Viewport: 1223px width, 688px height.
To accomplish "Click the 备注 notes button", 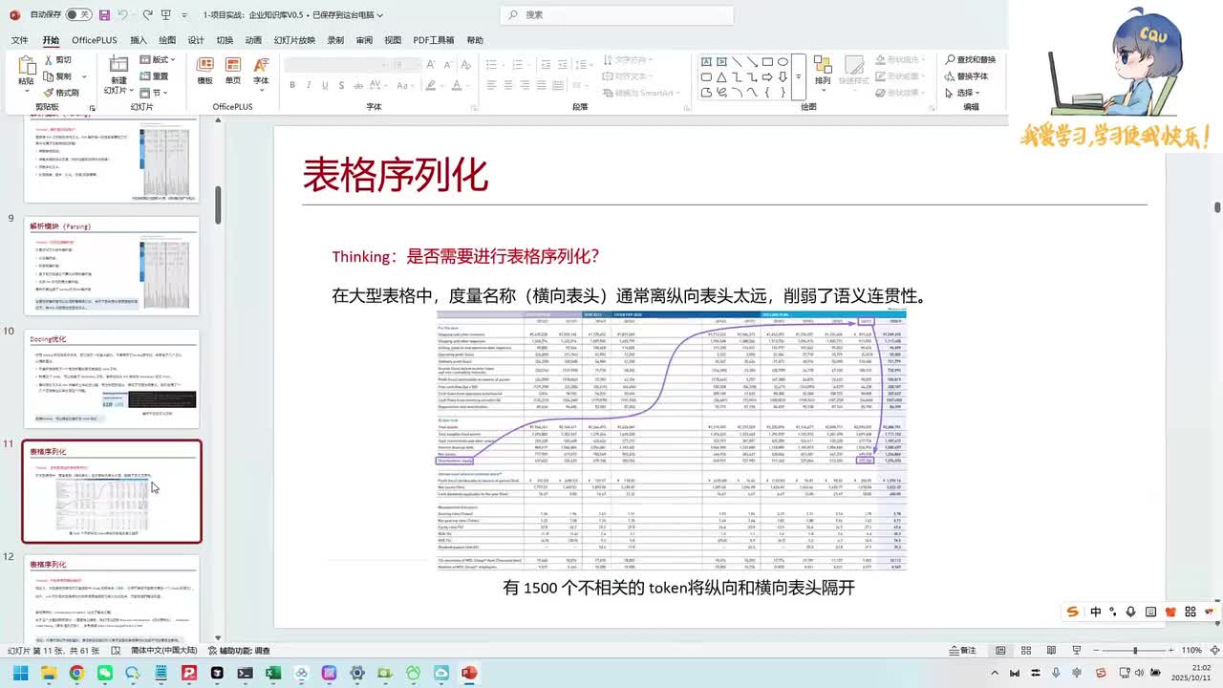I will (x=962, y=650).
